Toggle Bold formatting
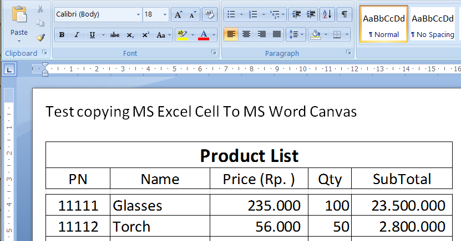This screenshot has width=461, height=241. click(62, 35)
